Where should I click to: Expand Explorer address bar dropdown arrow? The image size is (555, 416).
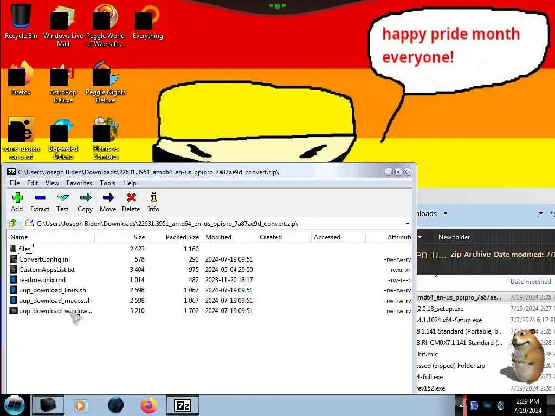point(540,213)
